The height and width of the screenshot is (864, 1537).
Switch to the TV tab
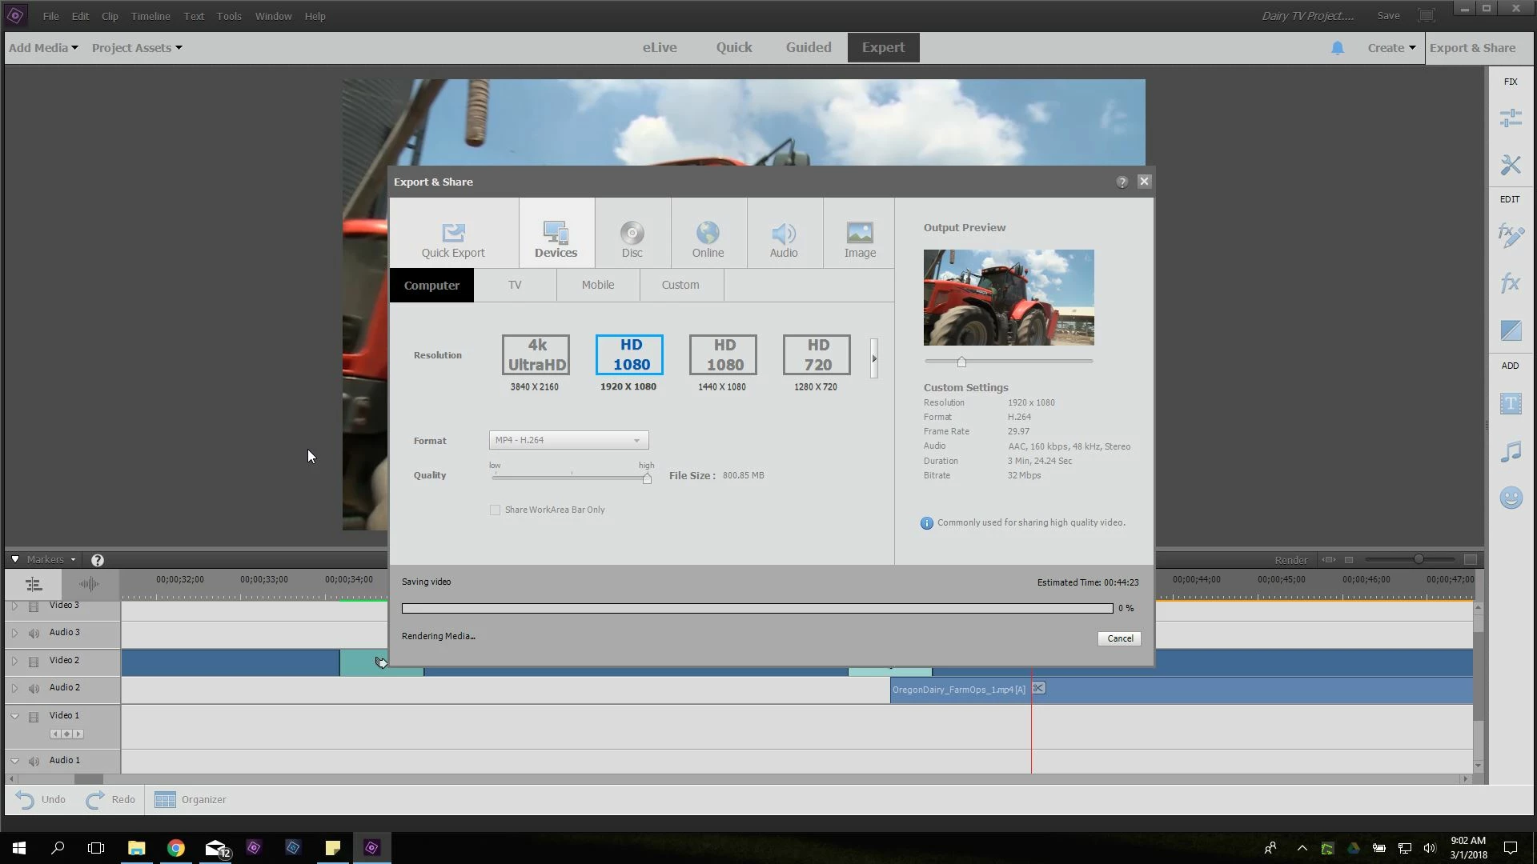coord(515,286)
